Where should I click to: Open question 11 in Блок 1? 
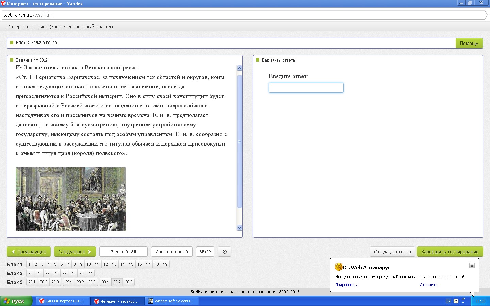pyautogui.click(x=97, y=264)
